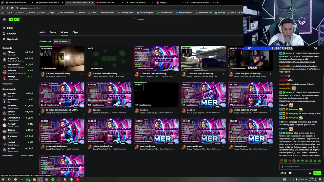Open the donde estan las chicas? video title
Viewport: 324px width, 182px height.
point(246,110)
